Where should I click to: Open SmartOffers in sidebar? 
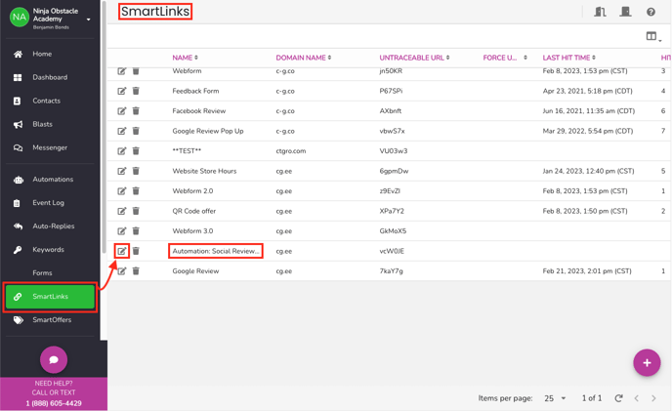(x=52, y=319)
